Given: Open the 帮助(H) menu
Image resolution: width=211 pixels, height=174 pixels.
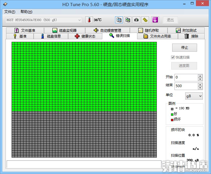Looking at the screenshot, I should point(26,12).
